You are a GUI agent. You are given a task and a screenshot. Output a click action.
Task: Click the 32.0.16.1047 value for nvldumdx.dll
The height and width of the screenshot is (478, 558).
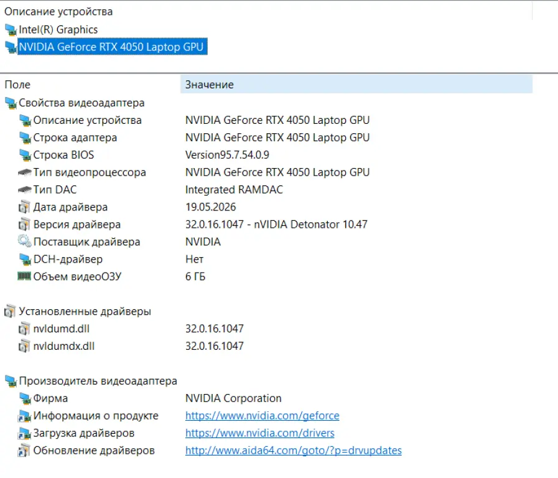pos(215,346)
